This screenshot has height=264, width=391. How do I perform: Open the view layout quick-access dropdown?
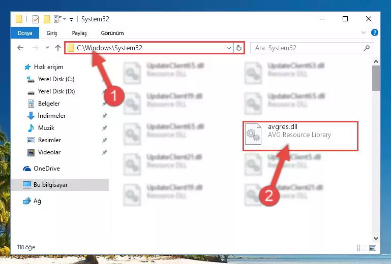(x=59, y=19)
